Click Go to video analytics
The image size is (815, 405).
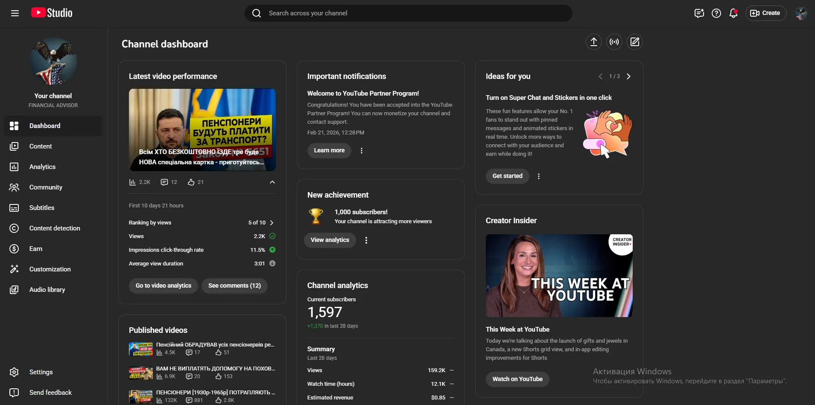164,286
